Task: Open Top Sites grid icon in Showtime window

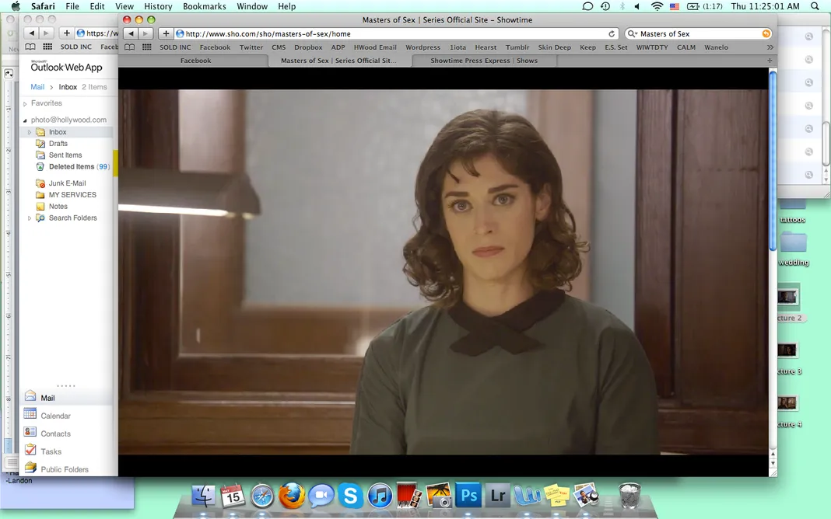Action: click(x=147, y=47)
